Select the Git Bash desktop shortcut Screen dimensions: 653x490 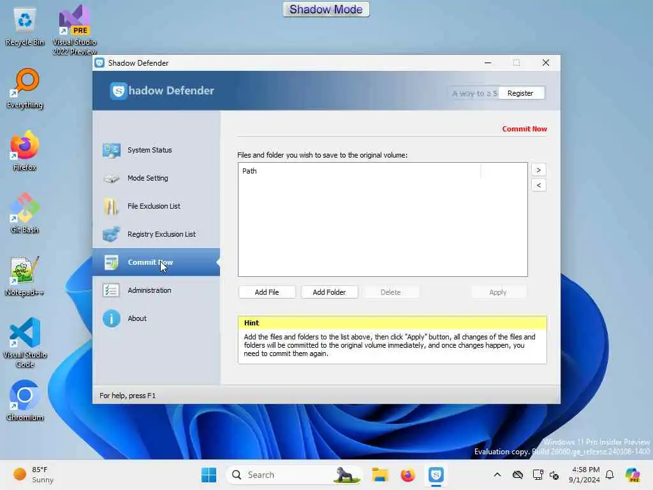point(25,213)
